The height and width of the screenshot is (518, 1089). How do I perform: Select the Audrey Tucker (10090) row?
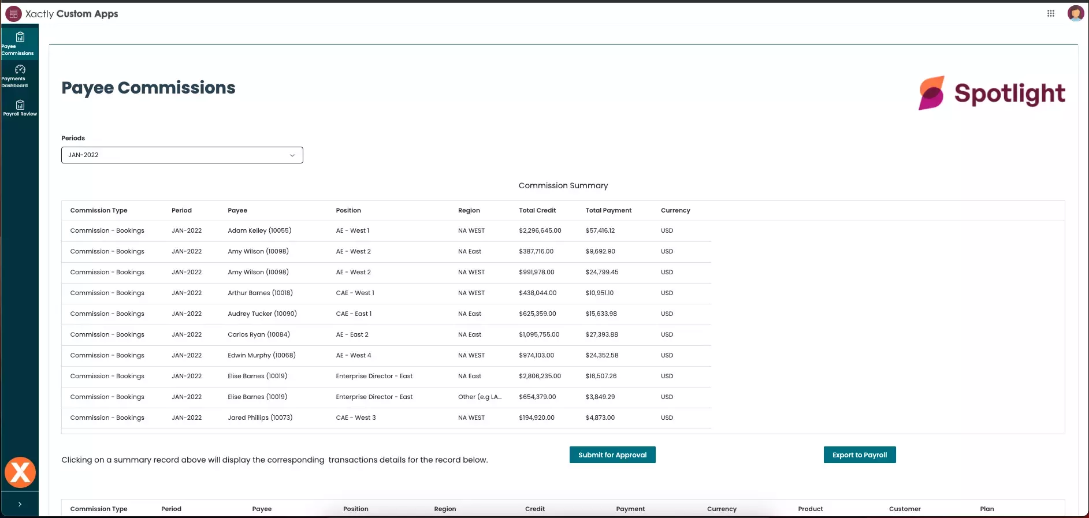(386, 314)
